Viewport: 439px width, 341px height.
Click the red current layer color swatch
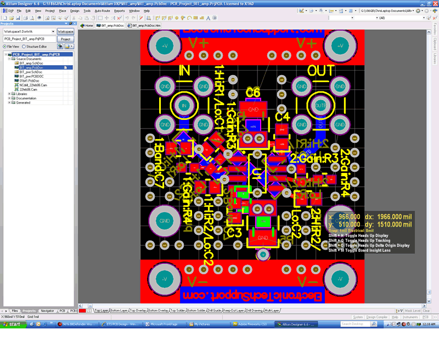(x=82, y=310)
